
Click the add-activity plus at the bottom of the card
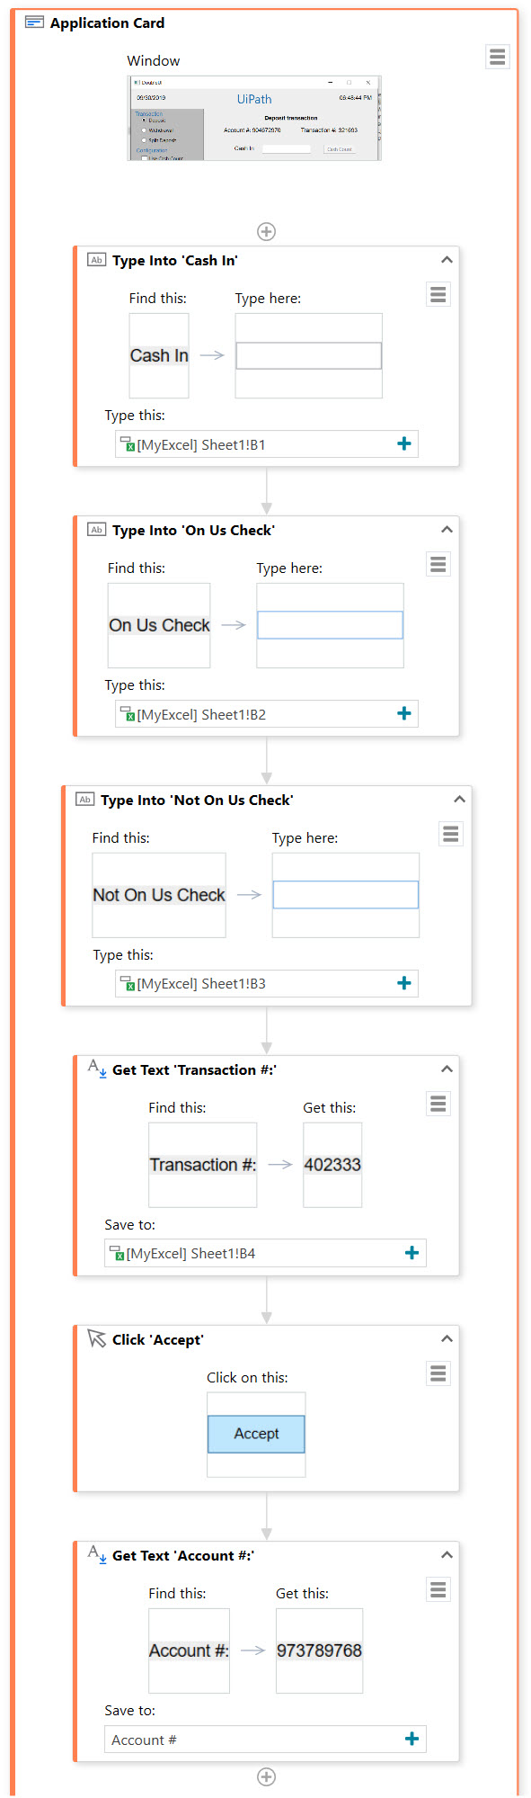[266, 1776]
